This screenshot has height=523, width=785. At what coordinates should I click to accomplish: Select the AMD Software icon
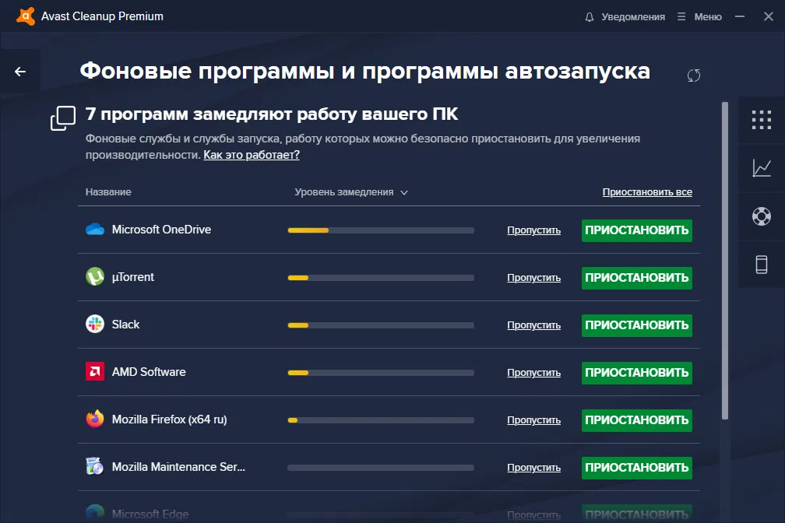(x=94, y=372)
